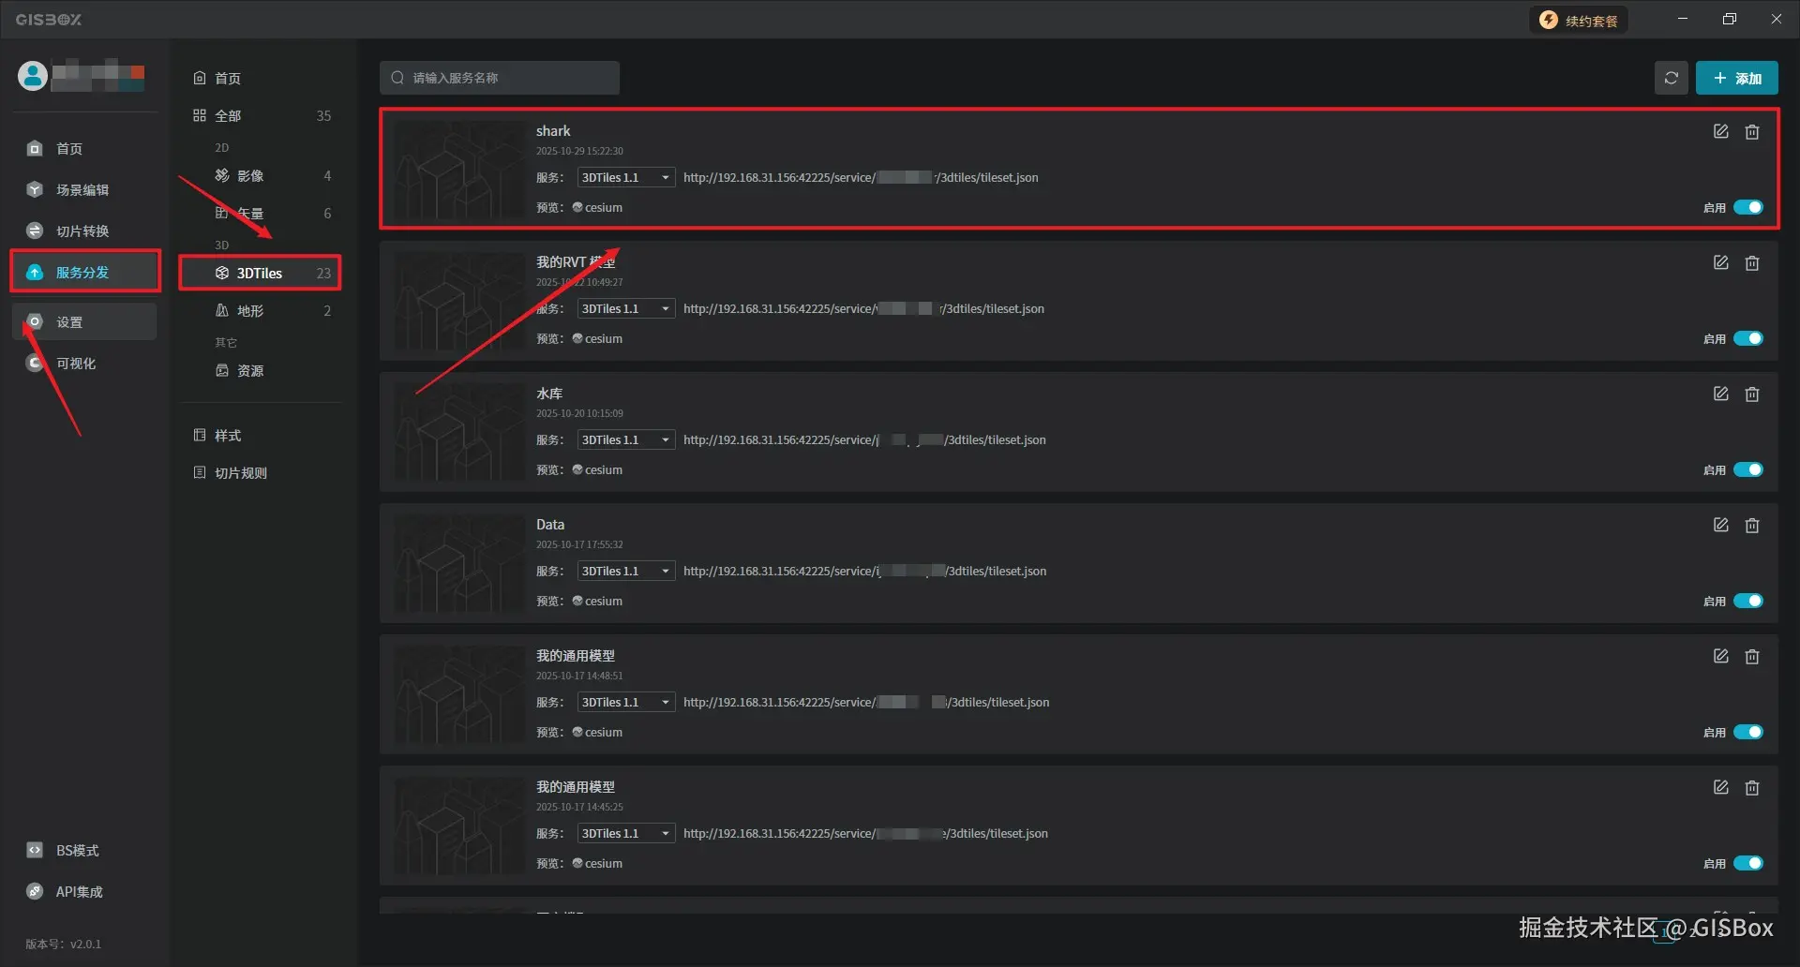This screenshot has height=967, width=1800.
Task: Focus the service name search field
Action: pos(500,78)
